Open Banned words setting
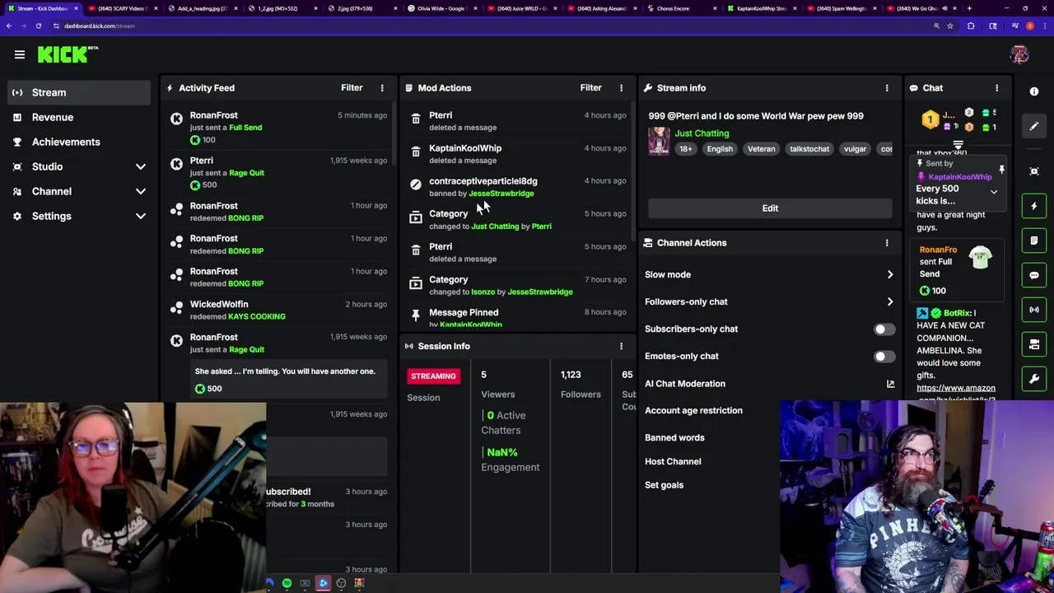 (674, 437)
